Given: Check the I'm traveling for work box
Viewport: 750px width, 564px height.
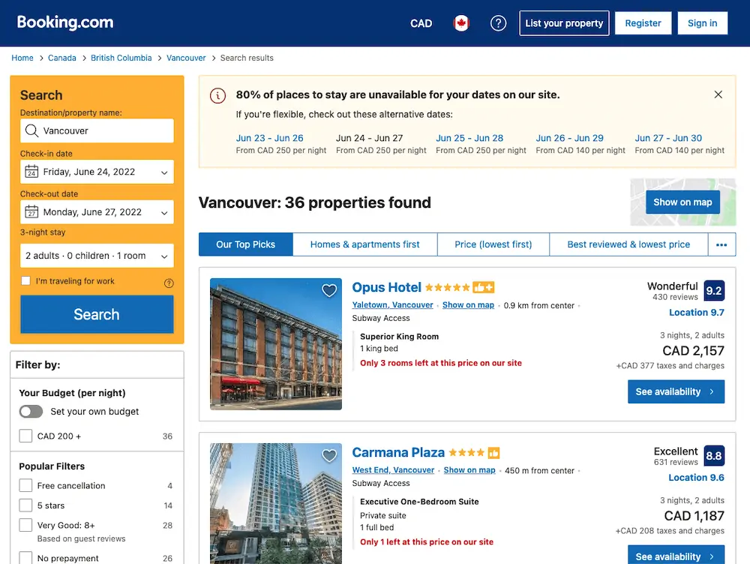Looking at the screenshot, I should point(25,280).
